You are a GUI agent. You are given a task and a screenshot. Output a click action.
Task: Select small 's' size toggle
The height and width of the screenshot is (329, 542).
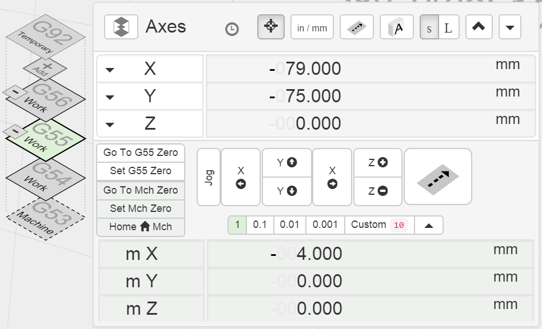429,27
